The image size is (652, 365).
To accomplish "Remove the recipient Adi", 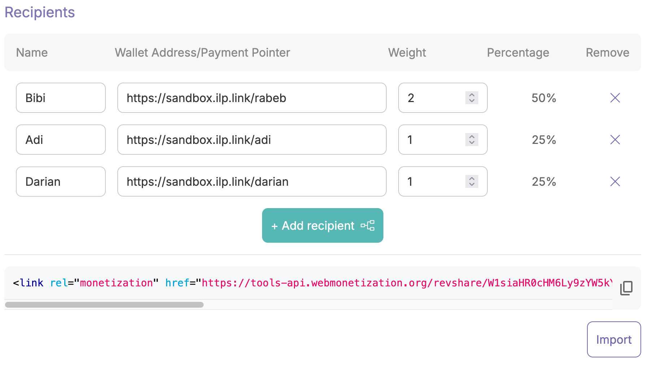I will point(615,140).
